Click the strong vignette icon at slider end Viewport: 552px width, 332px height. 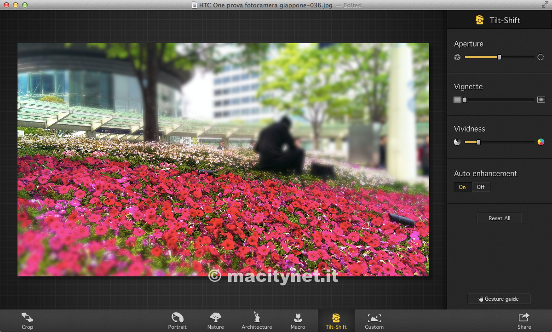point(541,99)
